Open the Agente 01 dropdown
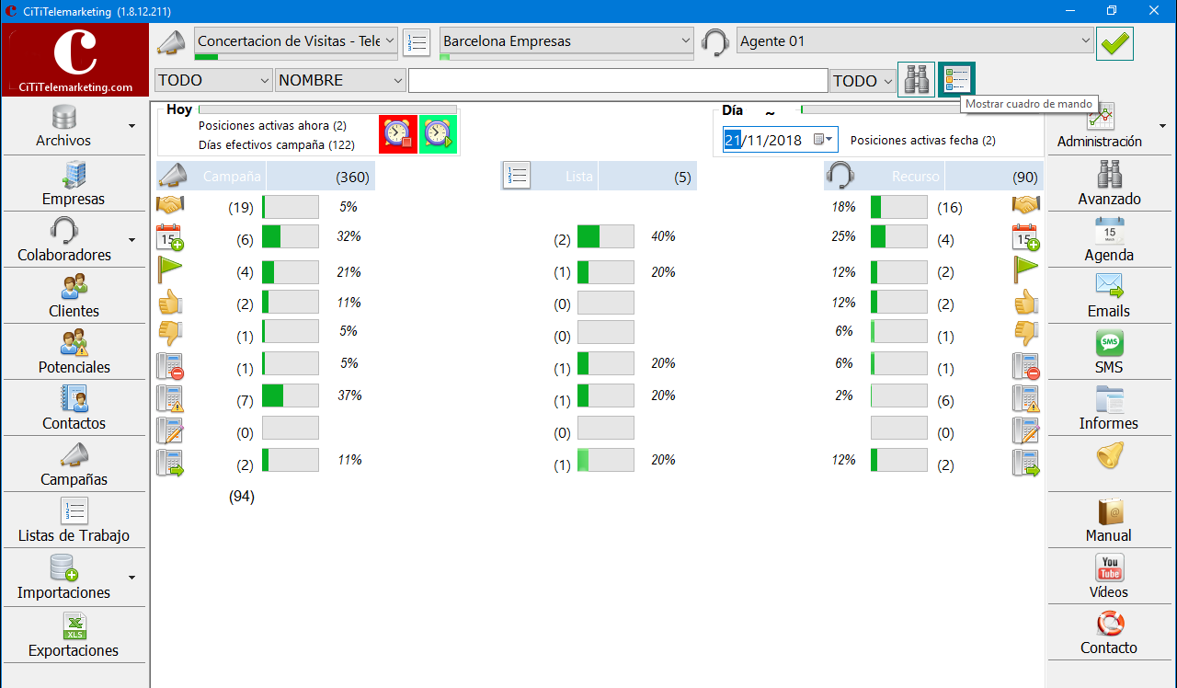Screen dimensions: 1177x688 click(x=915, y=41)
